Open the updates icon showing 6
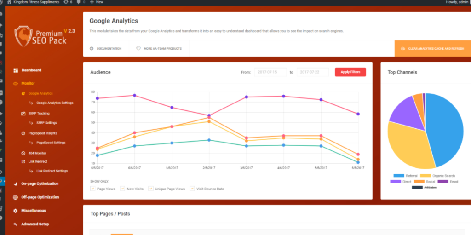The width and height of the screenshot is (471, 235). pos(66,2)
